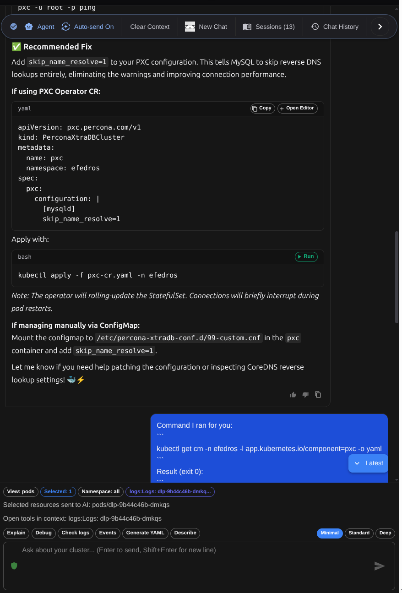The height and width of the screenshot is (593, 402).
Task: Open the yaml block in editor
Action: coord(297,108)
